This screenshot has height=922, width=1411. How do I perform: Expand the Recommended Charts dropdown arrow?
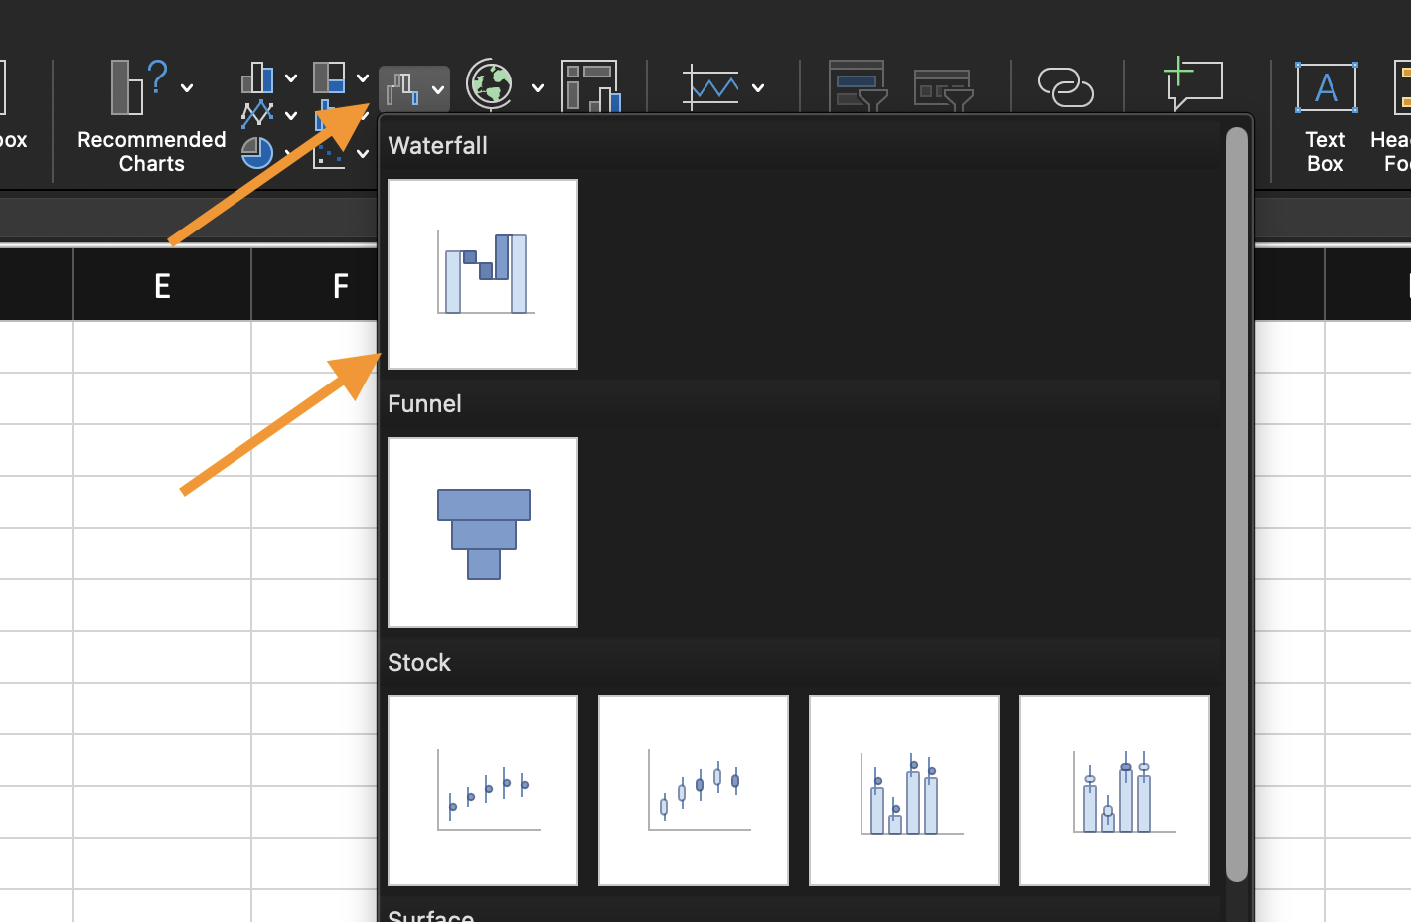187,88
